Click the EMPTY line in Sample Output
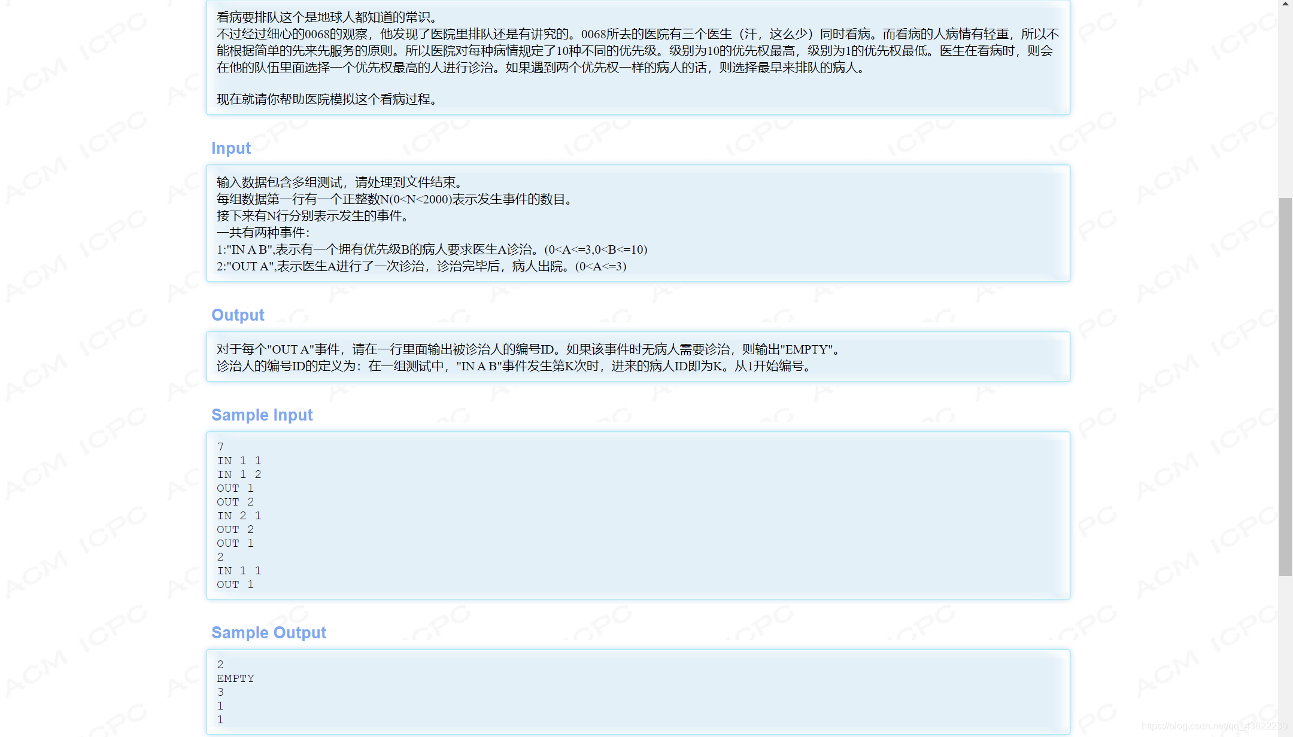This screenshot has height=737, width=1293. [x=235, y=678]
